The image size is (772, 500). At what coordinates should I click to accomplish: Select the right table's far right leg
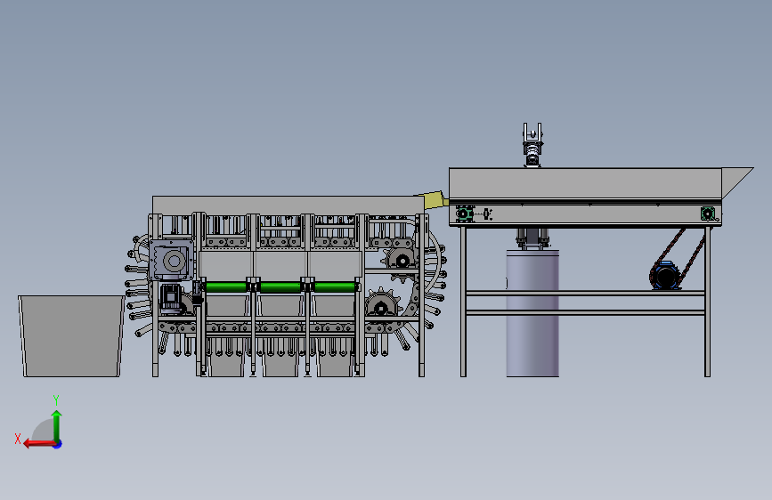tap(708, 302)
